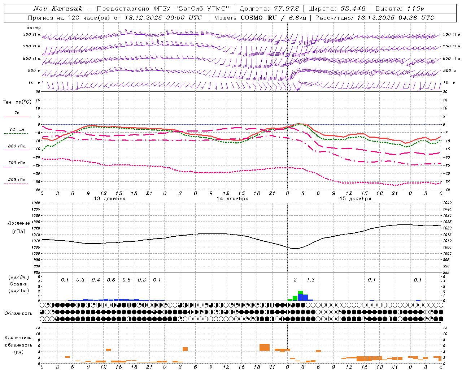Click the "(мм/3ч.)" precipitation unit label

tap(18, 277)
